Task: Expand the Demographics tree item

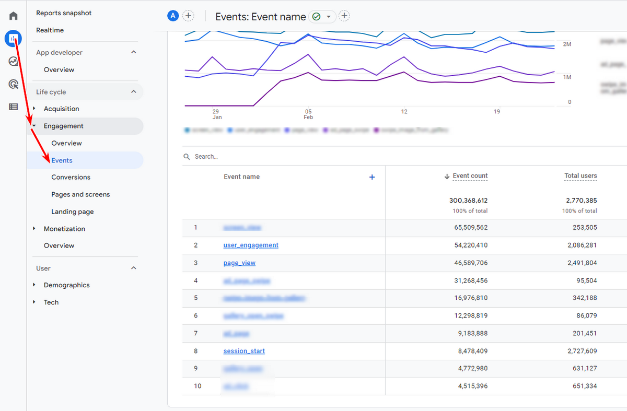Action: [34, 285]
